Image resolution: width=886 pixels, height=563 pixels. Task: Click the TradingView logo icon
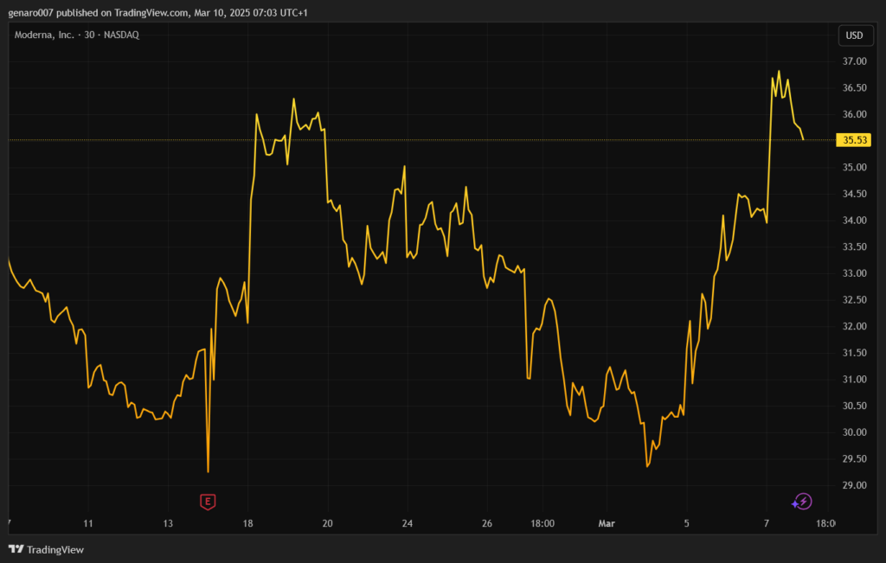(16, 549)
